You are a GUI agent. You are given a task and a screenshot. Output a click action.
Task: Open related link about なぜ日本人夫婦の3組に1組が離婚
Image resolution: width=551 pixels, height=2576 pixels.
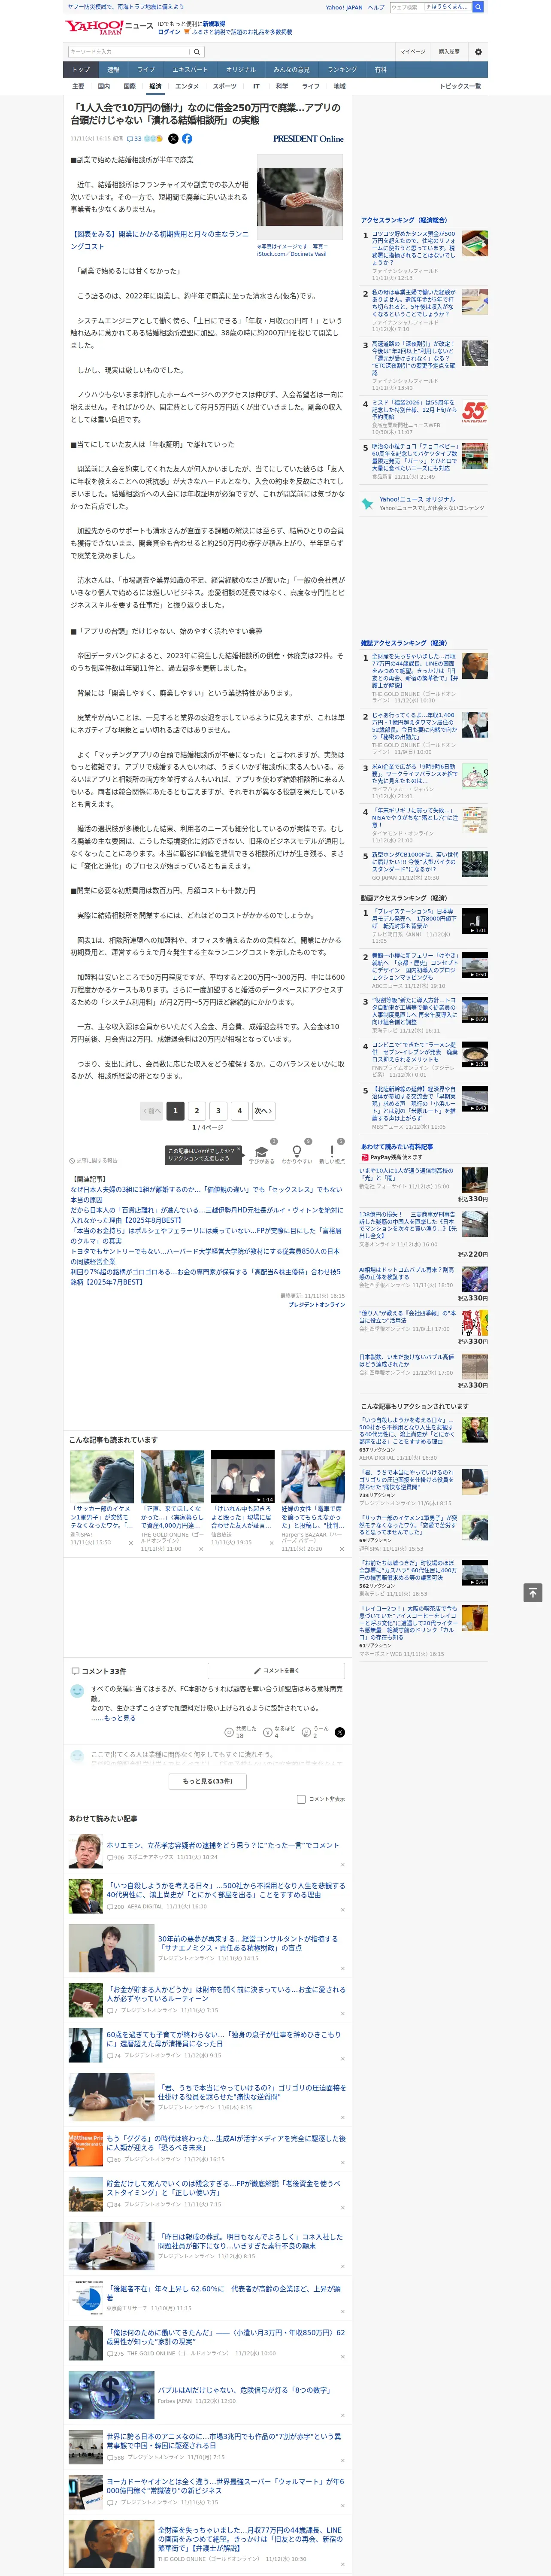tap(206, 1194)
